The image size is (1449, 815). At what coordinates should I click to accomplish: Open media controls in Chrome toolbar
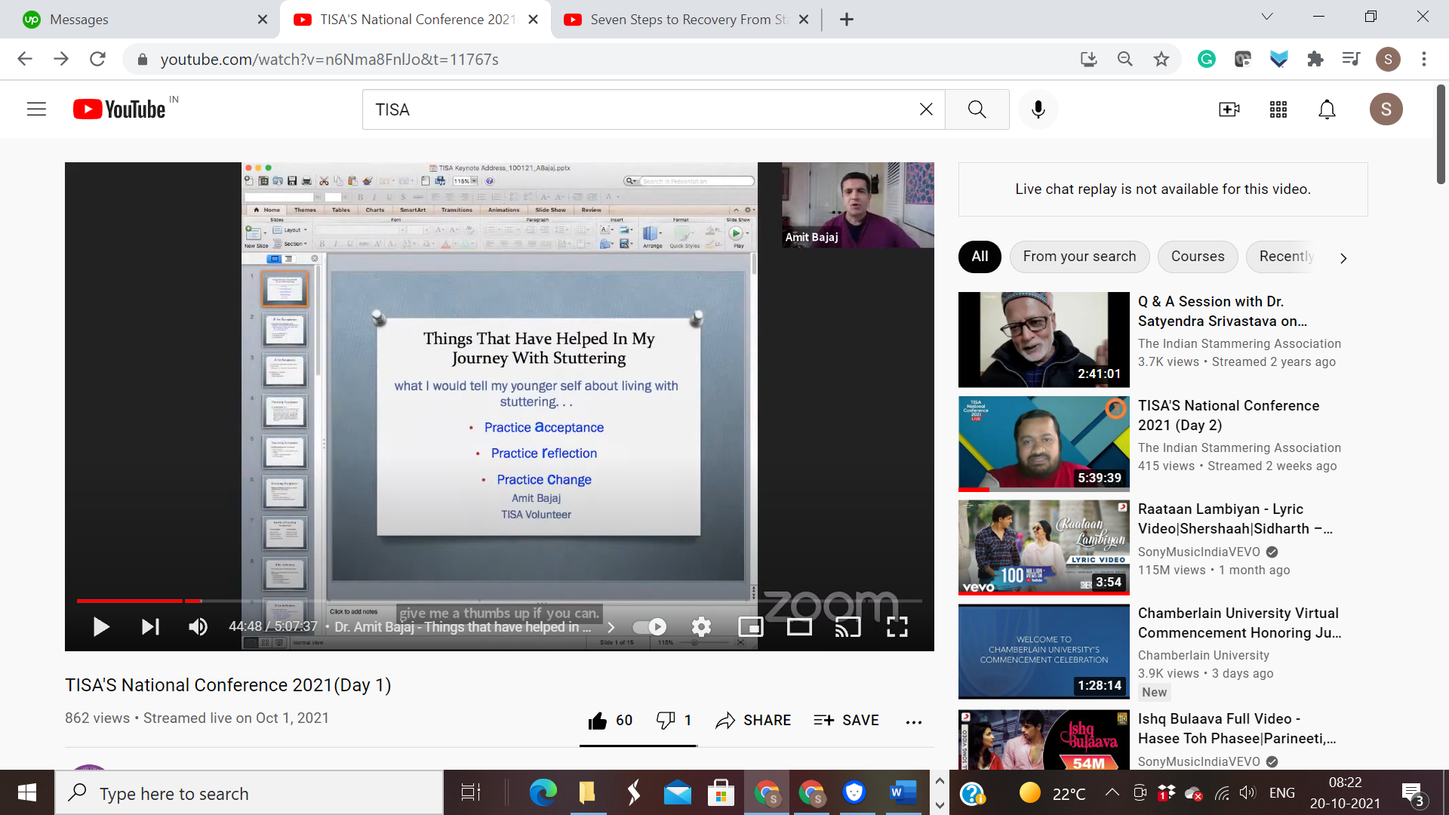[x=1351, y=59]
